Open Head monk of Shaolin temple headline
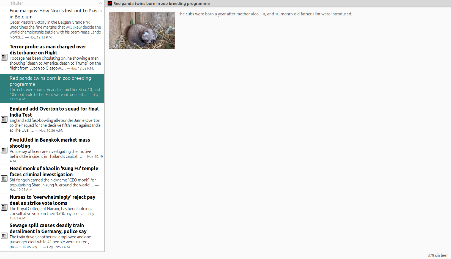The image size is (451, 259). 54,171
